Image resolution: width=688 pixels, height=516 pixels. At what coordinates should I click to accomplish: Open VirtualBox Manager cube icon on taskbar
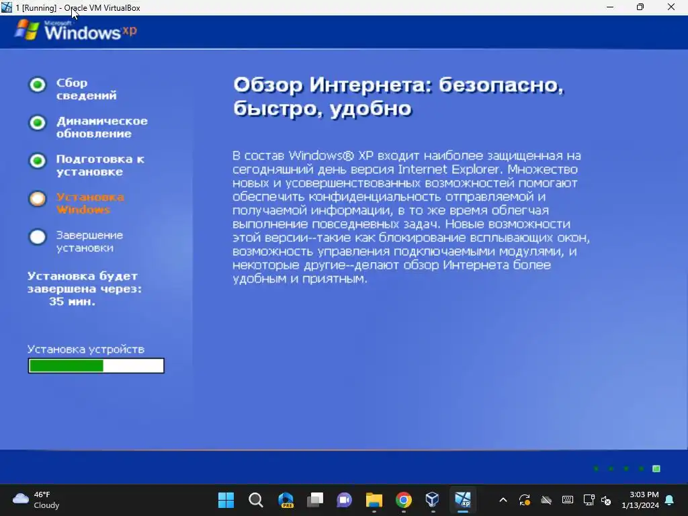tap(433, 499)
